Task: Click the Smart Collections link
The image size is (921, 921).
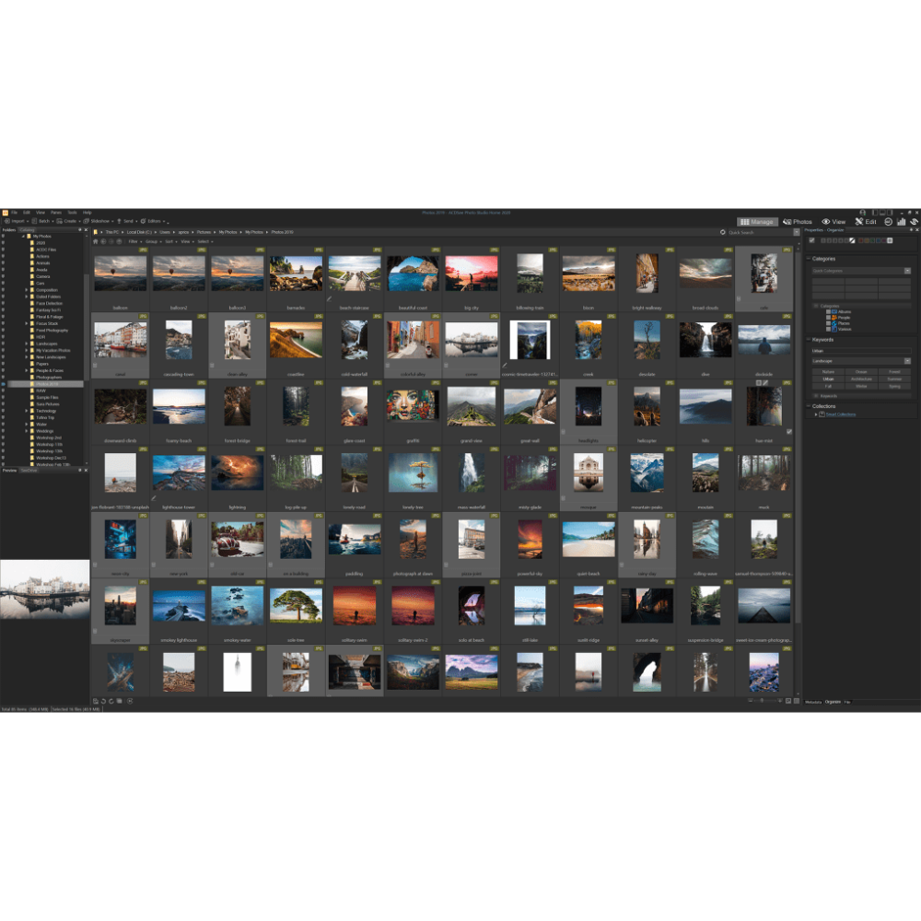Action: [840, 413]
